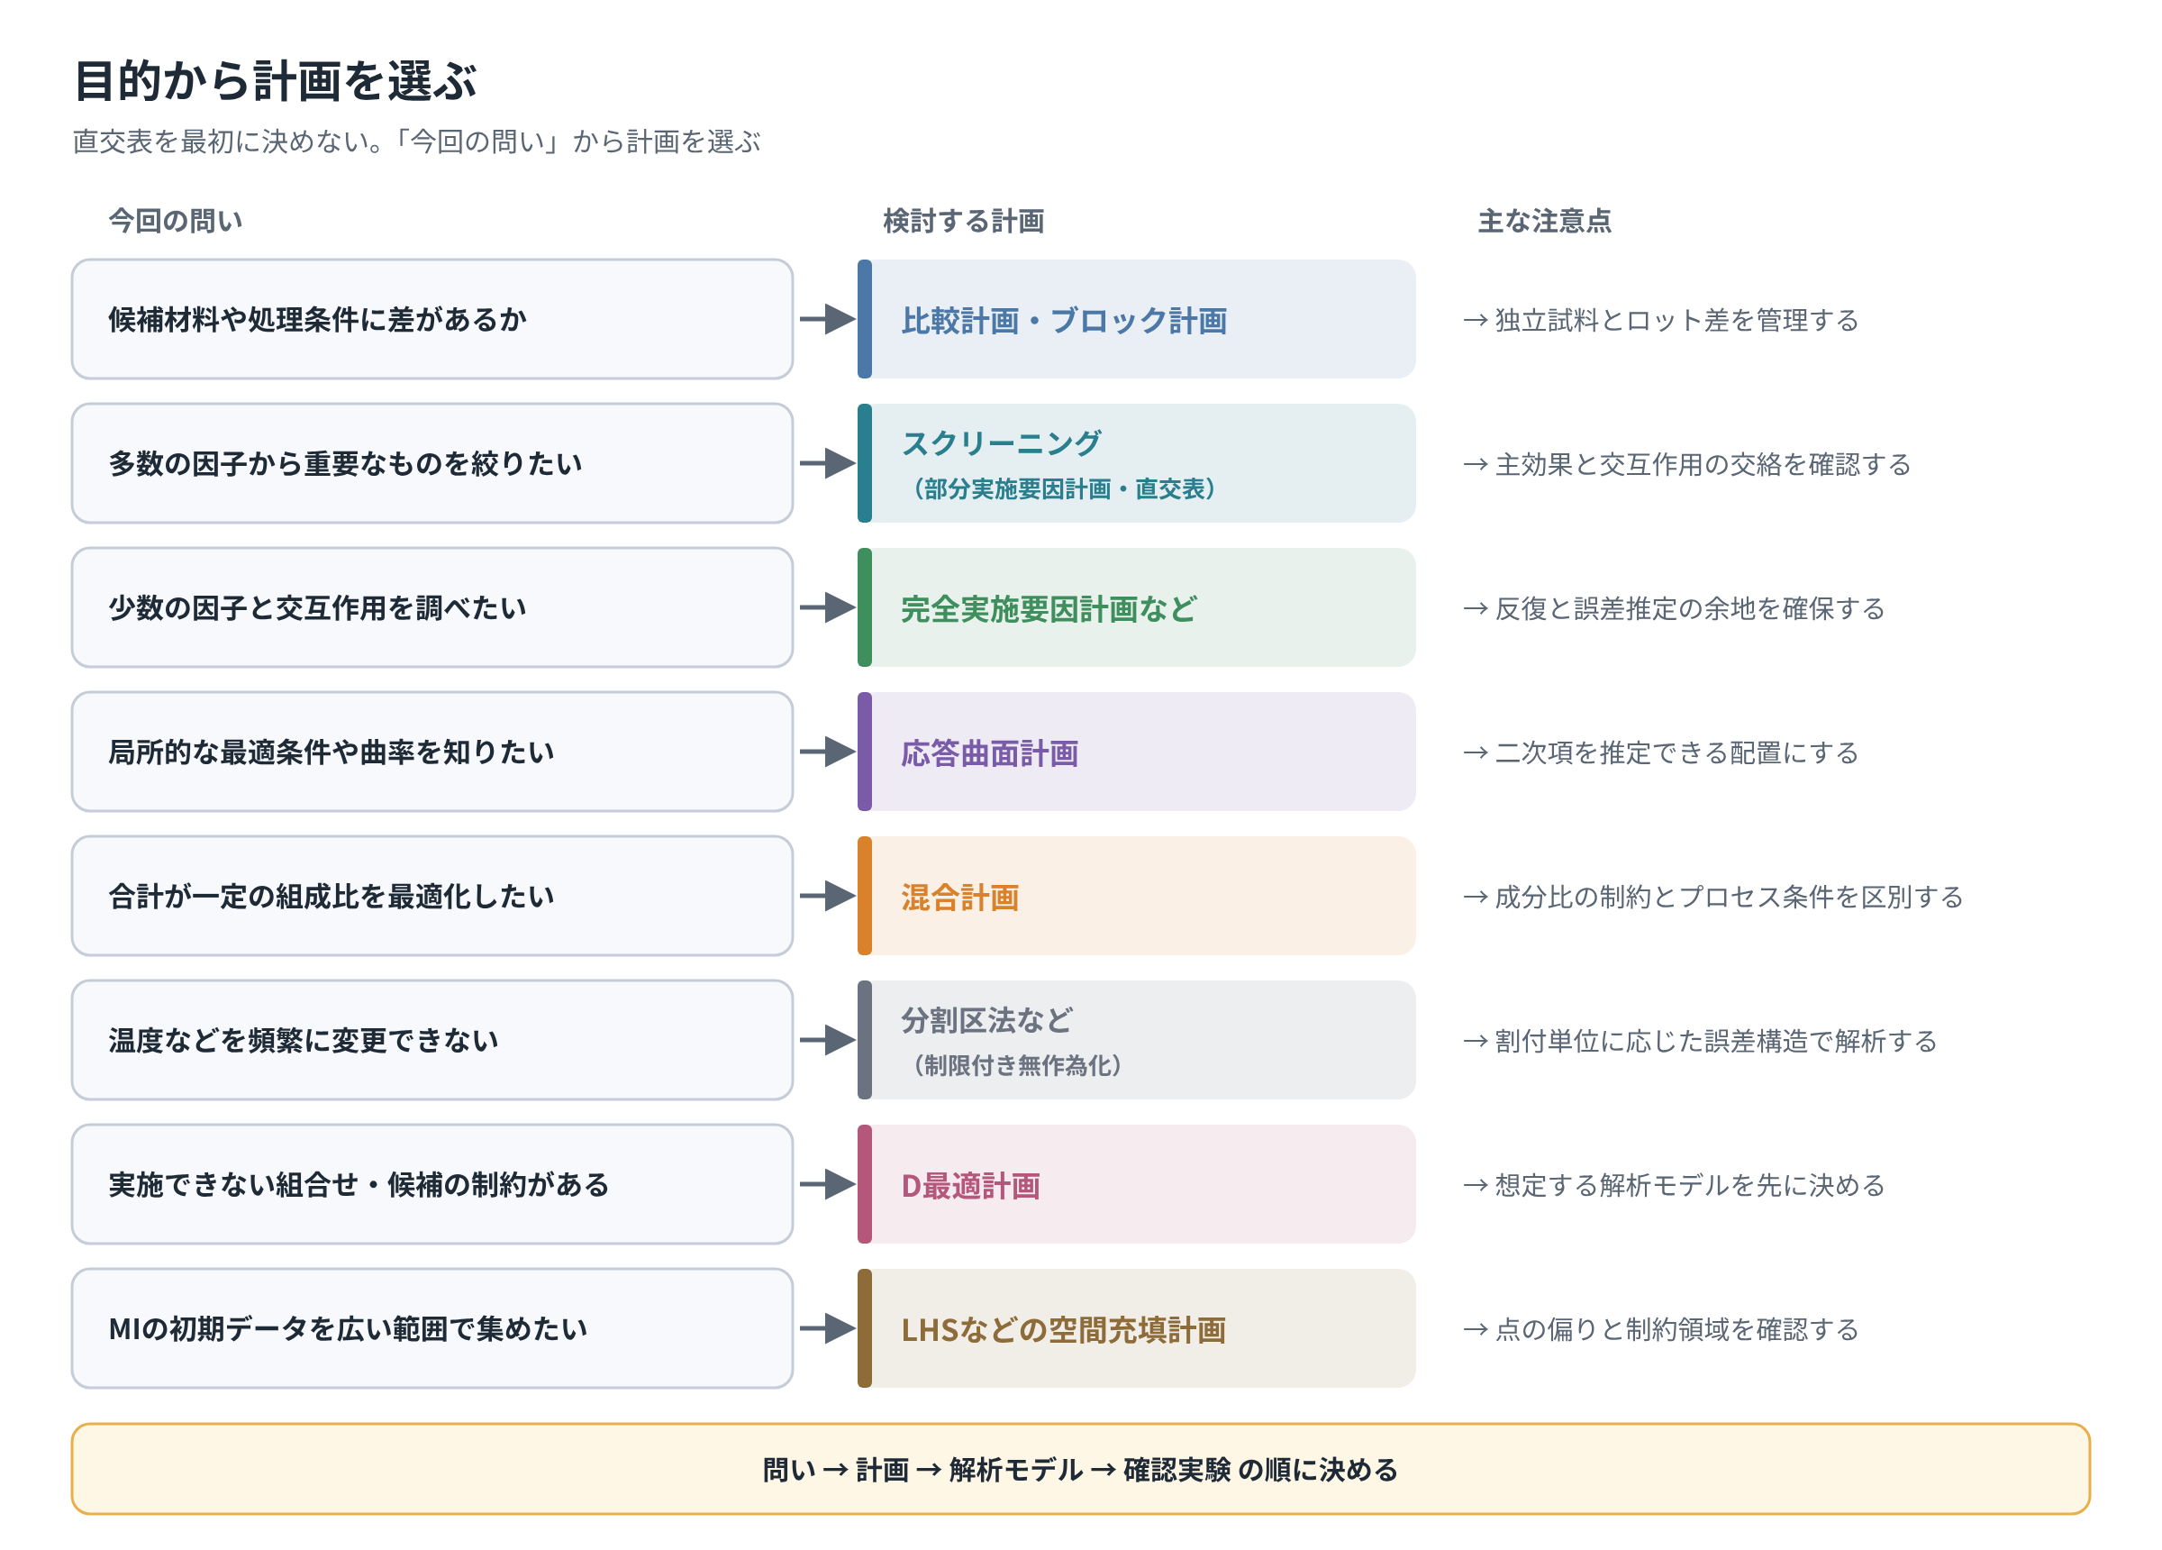Click the column header 今回の問い
This screenshot has height=1550, width=2162.
(x=176, y=222)
